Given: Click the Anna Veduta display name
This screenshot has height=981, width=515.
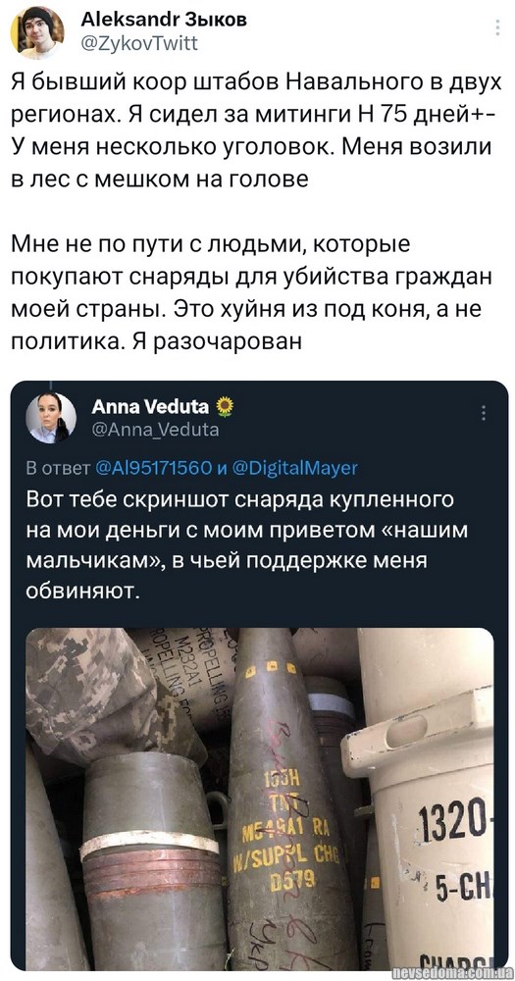Looking at the screenshot, I should click(150, 407).
